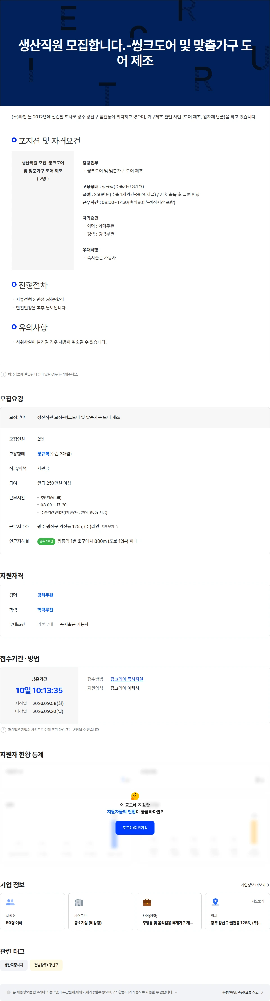Click the 산업(업종) industry card
Image resolution: width=270 pixels, height=1001 pixels.
(x=169, y=911)
